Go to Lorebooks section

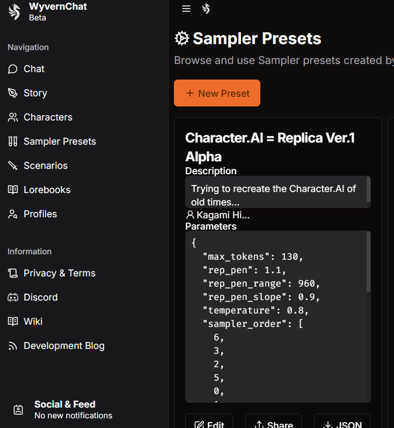(x=47, y=190)
